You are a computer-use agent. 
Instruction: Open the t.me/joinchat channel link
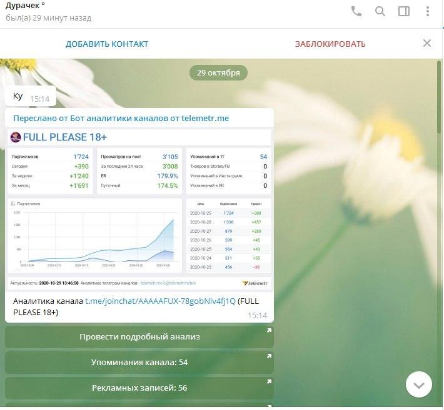pos(160,301)
